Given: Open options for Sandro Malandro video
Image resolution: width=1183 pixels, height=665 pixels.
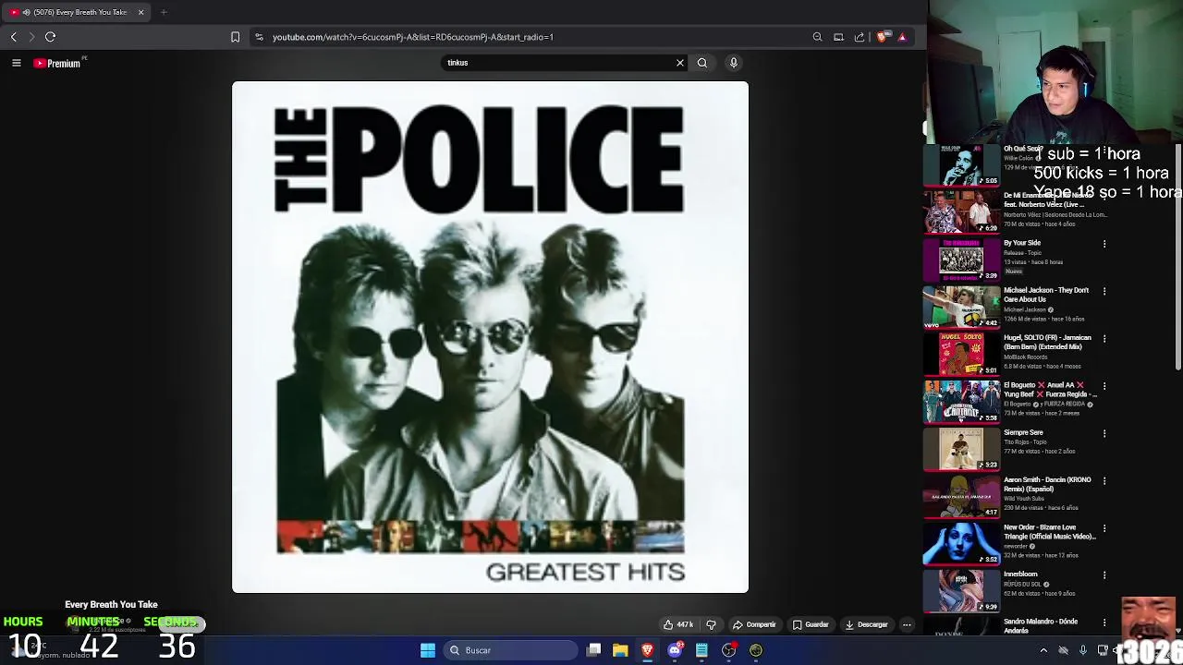Looking at the screenshot, I should 1104,623.
